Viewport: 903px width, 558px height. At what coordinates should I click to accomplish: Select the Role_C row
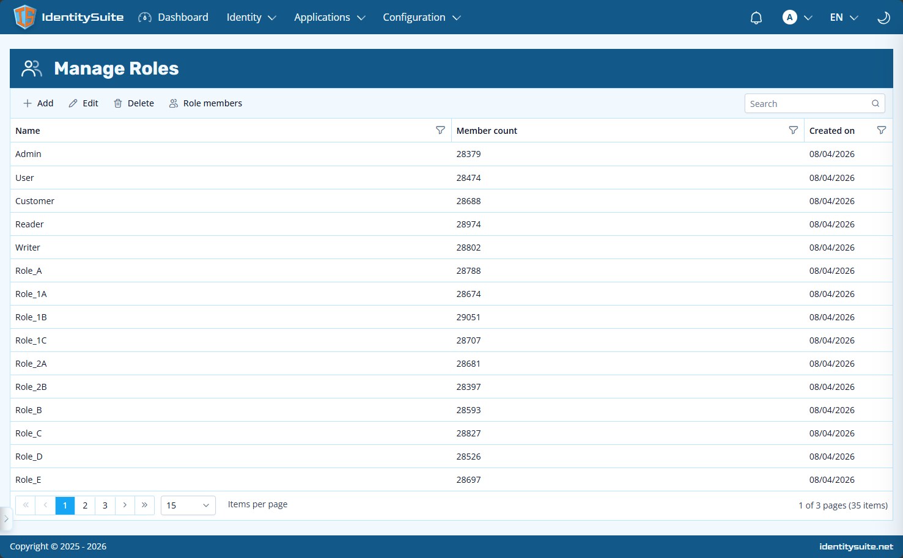click(451, 433)
